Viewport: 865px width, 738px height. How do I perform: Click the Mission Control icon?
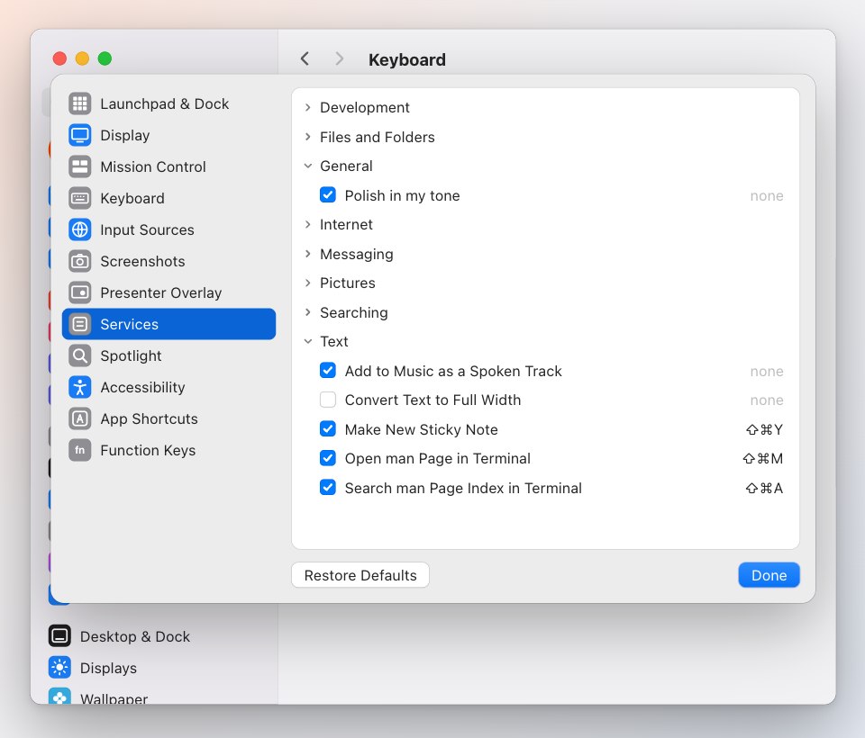80,166
